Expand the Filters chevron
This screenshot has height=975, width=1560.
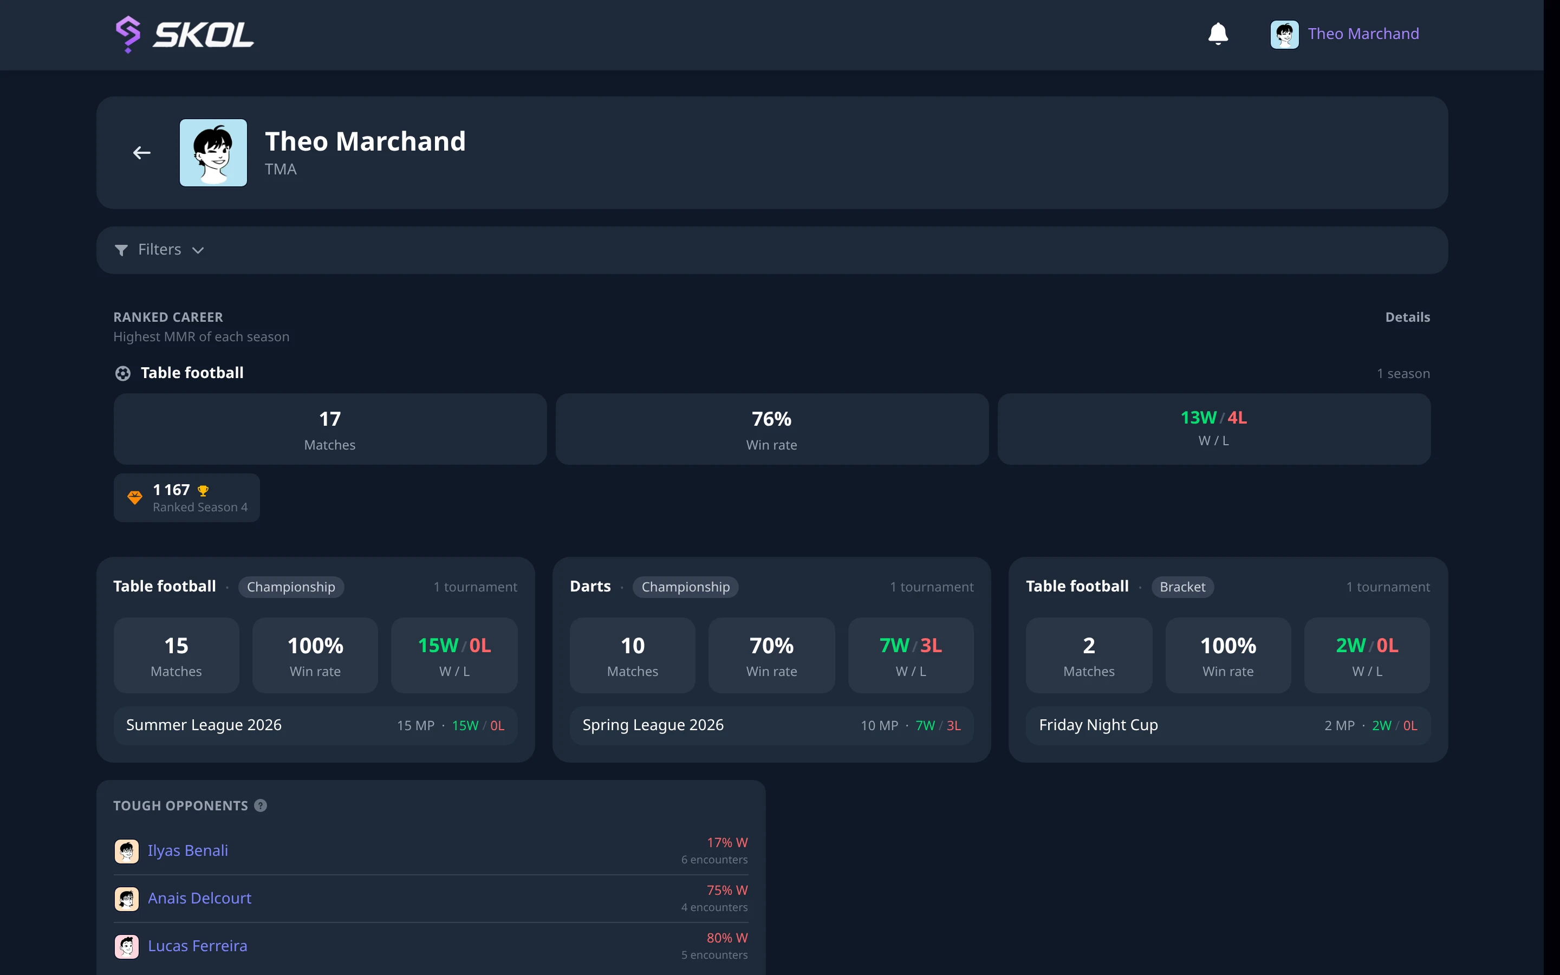pyautogui.click(x=198, y=250)
